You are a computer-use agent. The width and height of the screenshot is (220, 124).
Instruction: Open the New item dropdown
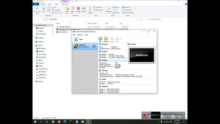(x=98, y=7)
